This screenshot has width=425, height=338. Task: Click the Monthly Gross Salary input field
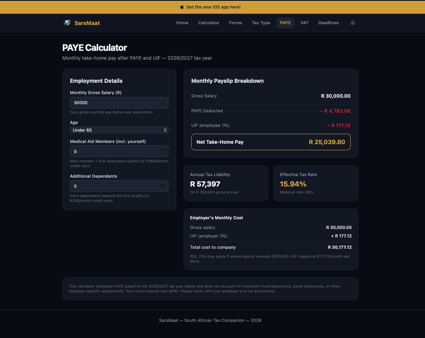tap(119, 103)
